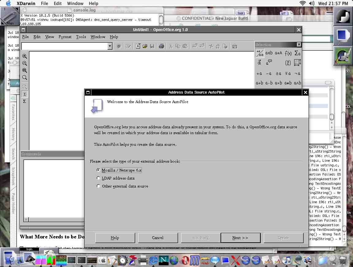Select the Attributes vector a icon
Screen dimensions: 353x267
(x=260, y=63)
